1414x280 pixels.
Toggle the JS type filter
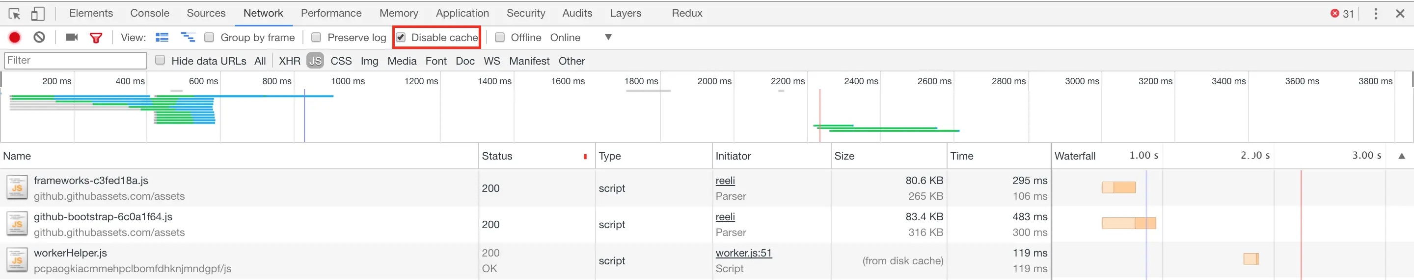[x=316, y=61]
